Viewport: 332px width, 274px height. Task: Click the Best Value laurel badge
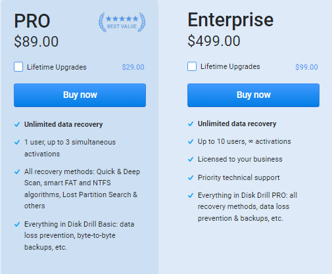pyautogui.click(x=122, y=22)
